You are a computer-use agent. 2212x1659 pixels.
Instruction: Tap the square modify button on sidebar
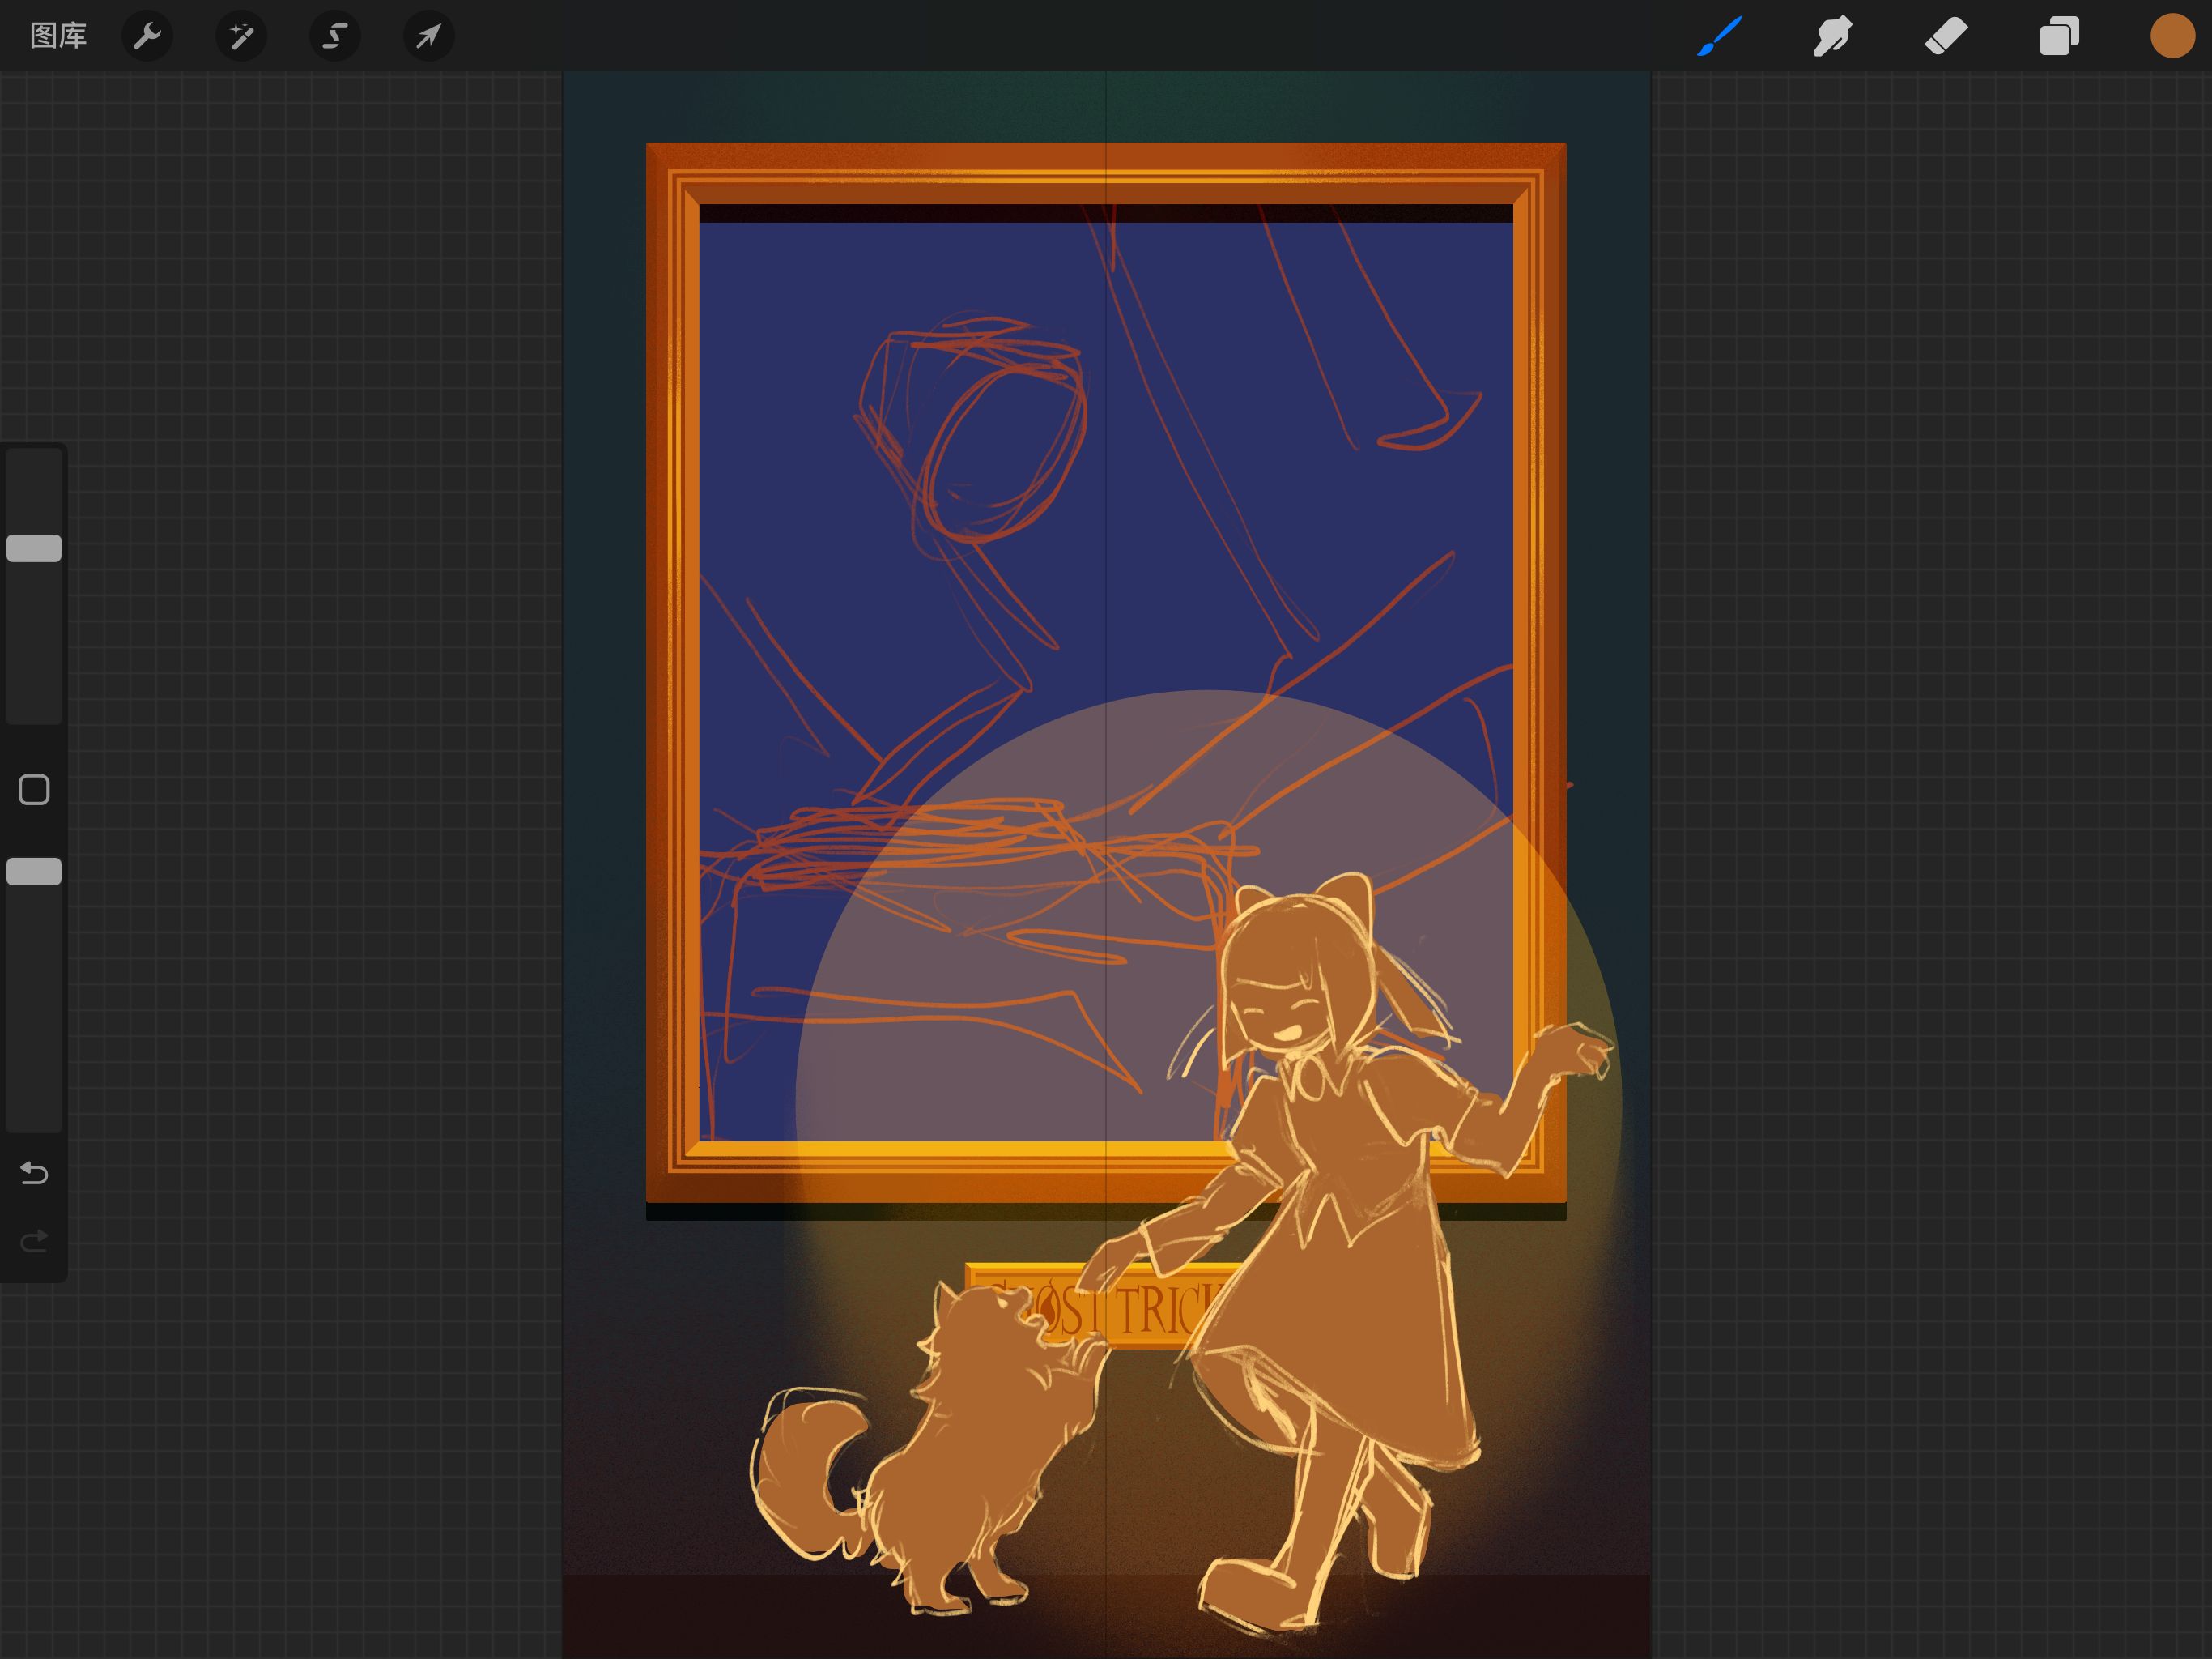pos(34,790)
